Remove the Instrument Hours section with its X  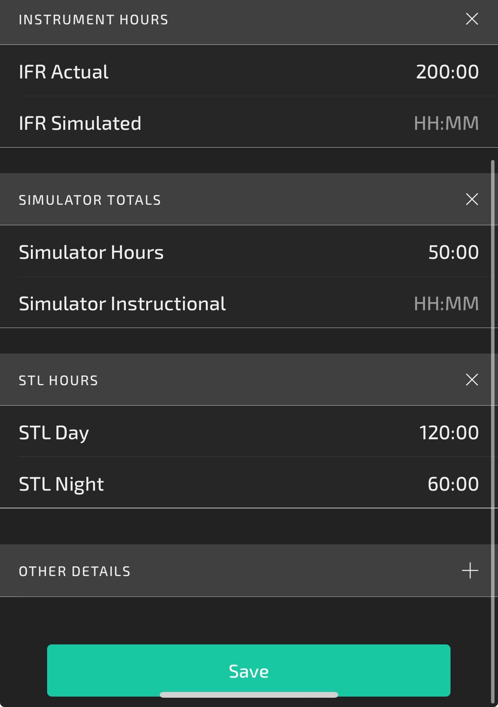pyautogui.click(x=472, y=19)
